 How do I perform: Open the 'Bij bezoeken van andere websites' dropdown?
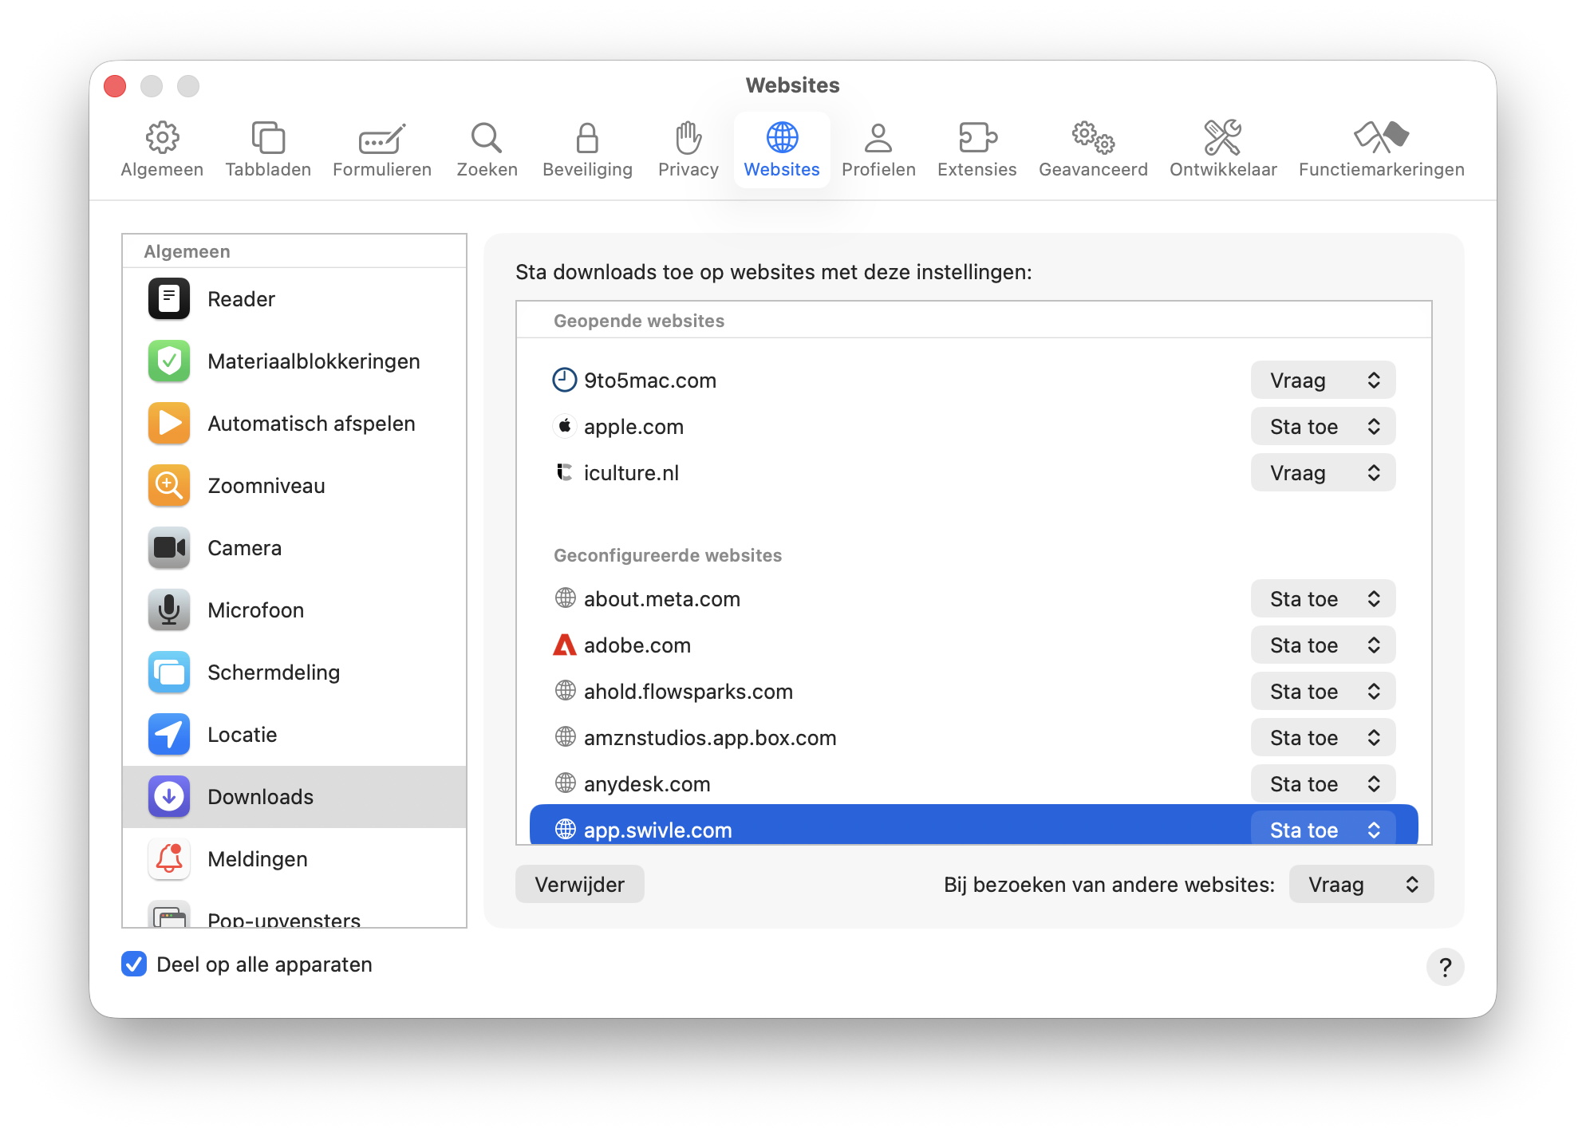point(1361,885)
